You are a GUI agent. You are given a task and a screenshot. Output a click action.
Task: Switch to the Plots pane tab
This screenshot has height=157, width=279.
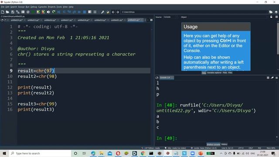click(225, 73)
